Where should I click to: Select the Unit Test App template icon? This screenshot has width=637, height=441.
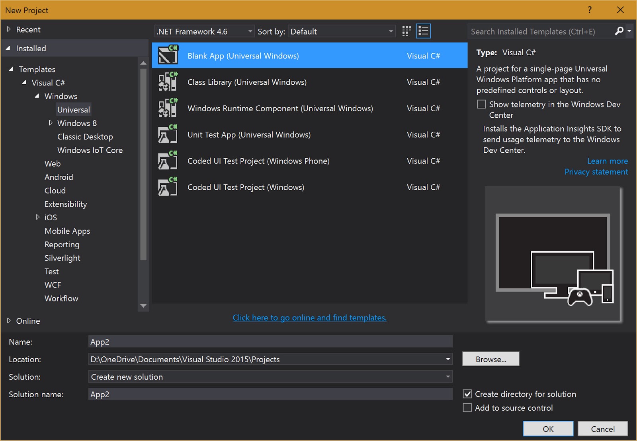168,134
